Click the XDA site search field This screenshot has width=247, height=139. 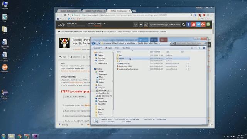165,25
